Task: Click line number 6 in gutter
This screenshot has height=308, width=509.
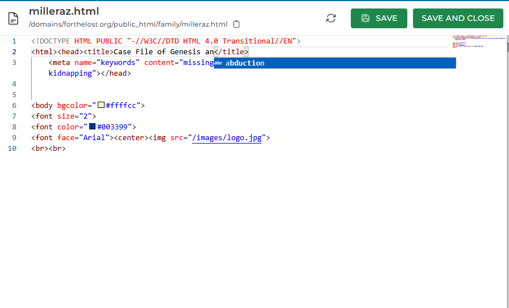Action: [x=14, y=105]
